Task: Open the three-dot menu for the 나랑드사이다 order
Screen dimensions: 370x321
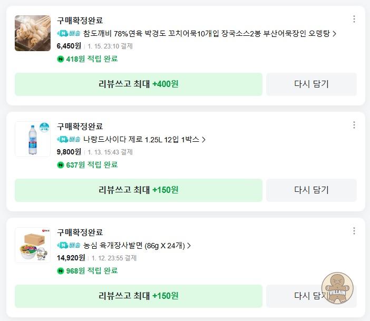Action: pos(354,125)
